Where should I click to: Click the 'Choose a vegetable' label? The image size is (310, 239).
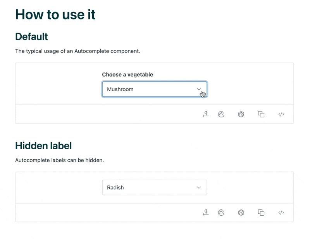click(x=127, y=75)
